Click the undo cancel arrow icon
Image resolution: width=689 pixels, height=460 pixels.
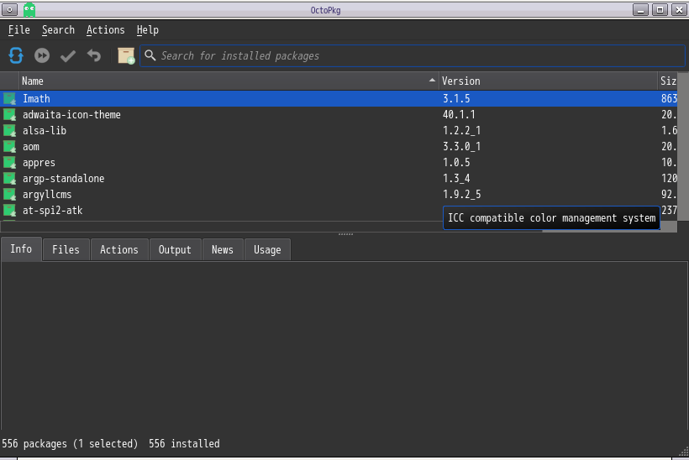[x=93, y=55]
